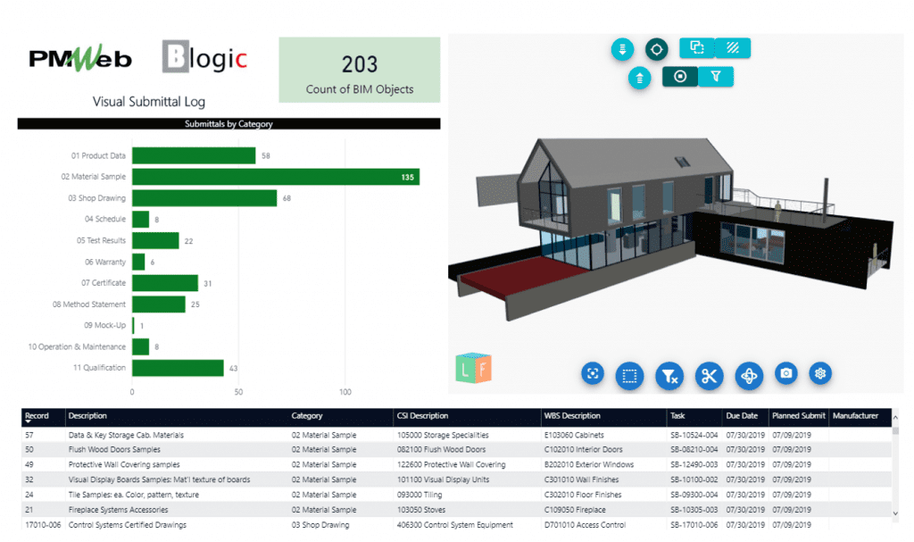The height and width of the screenshot is (542, 914).
Task: Select the 06 Warranty bar
Action: coord(138,262)
